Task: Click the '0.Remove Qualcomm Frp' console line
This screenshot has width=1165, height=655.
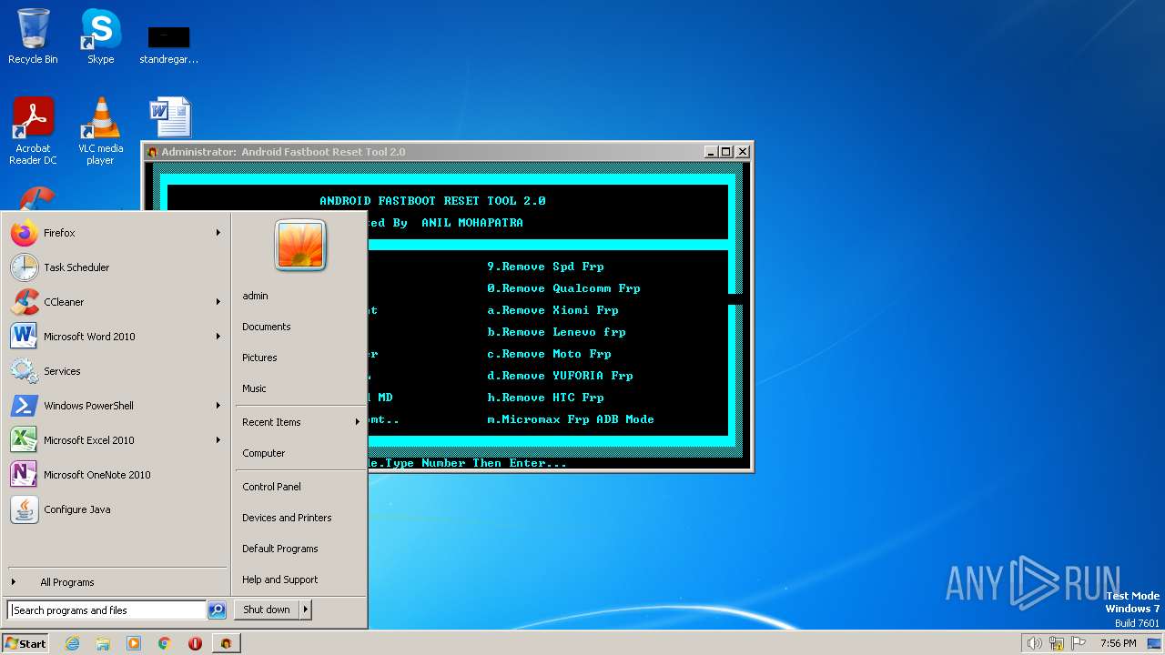Action: click(563, 288)
